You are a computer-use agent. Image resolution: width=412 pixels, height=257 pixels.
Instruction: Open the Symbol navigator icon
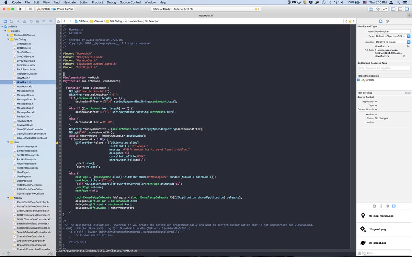(x=12, y=21)
